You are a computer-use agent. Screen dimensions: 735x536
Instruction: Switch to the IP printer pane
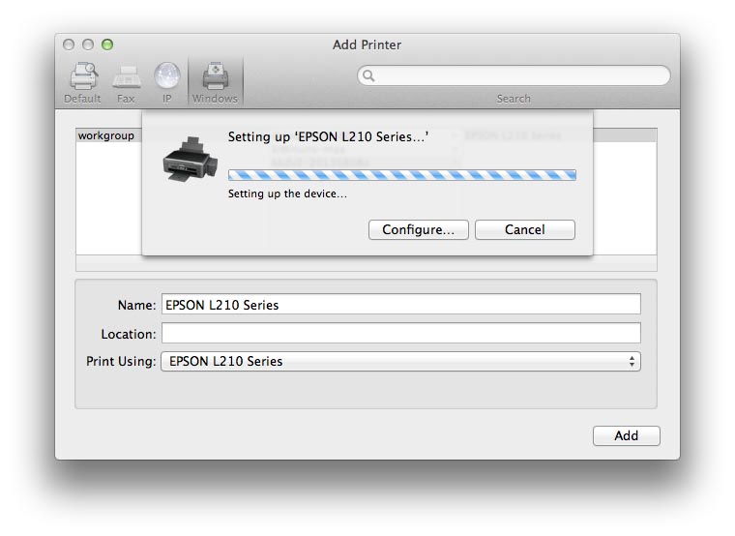166,79
